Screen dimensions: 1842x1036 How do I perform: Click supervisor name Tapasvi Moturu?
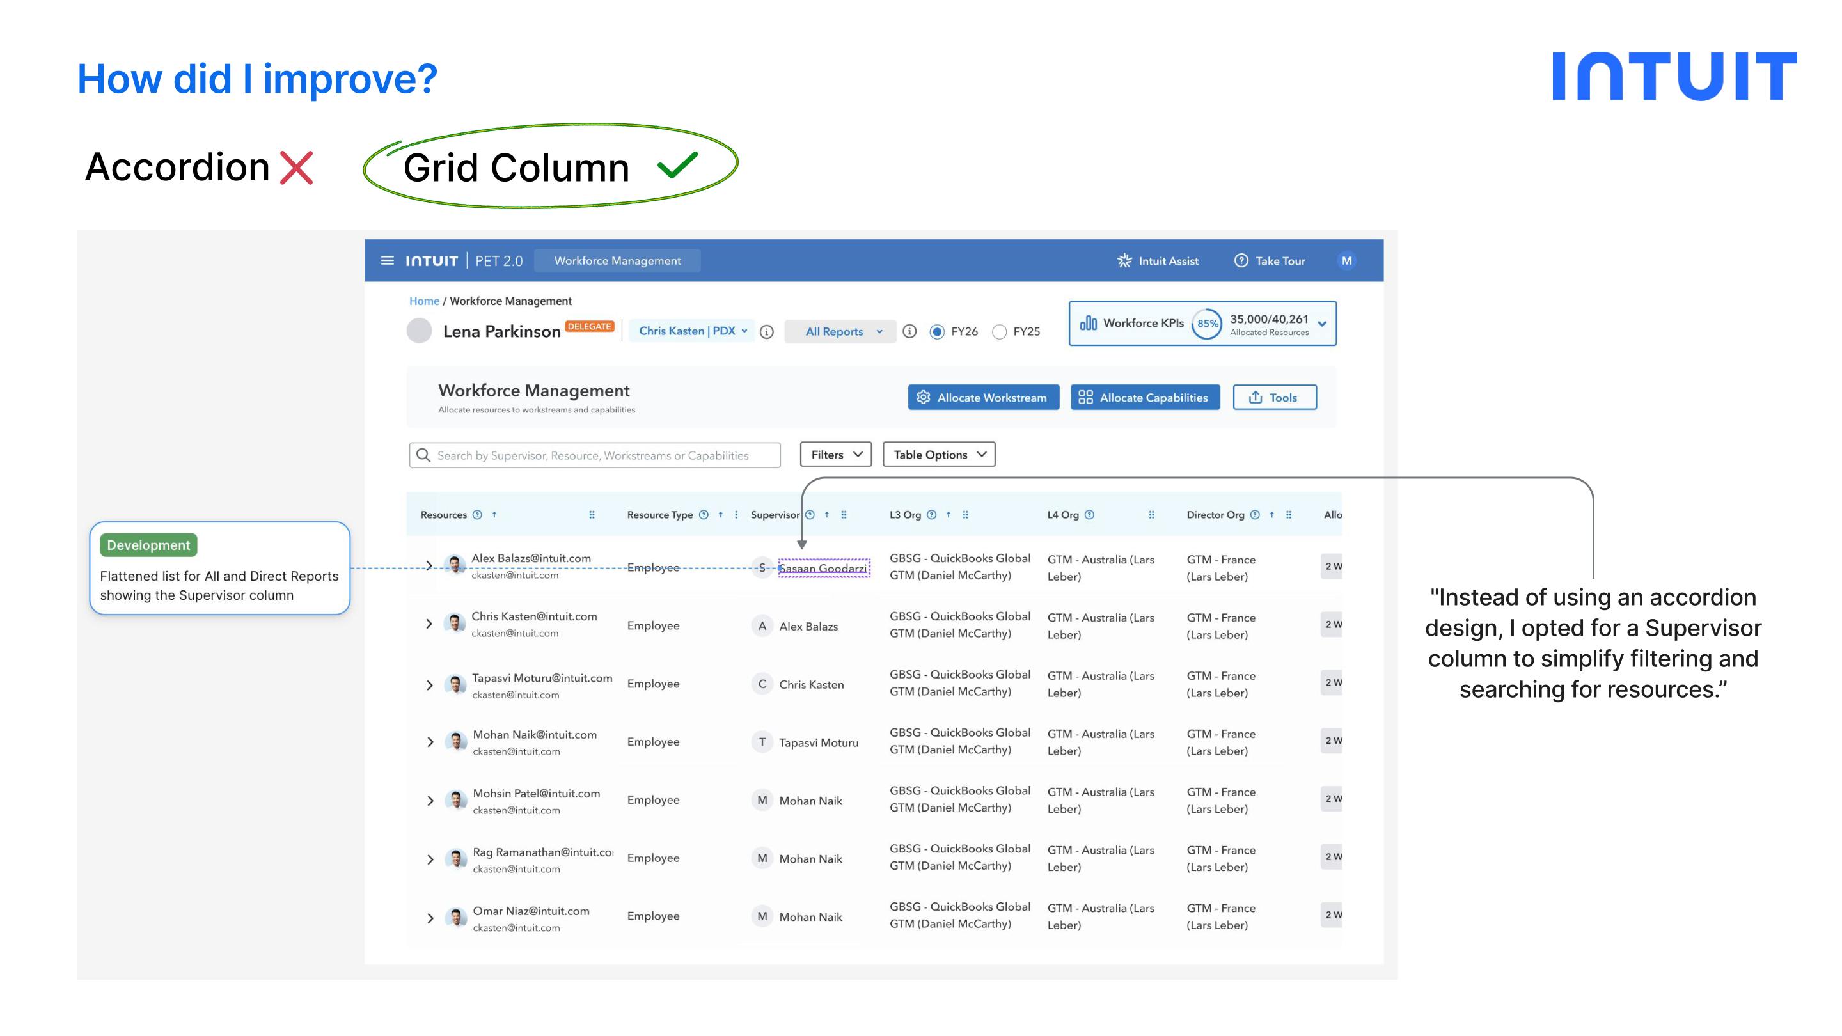819,743
